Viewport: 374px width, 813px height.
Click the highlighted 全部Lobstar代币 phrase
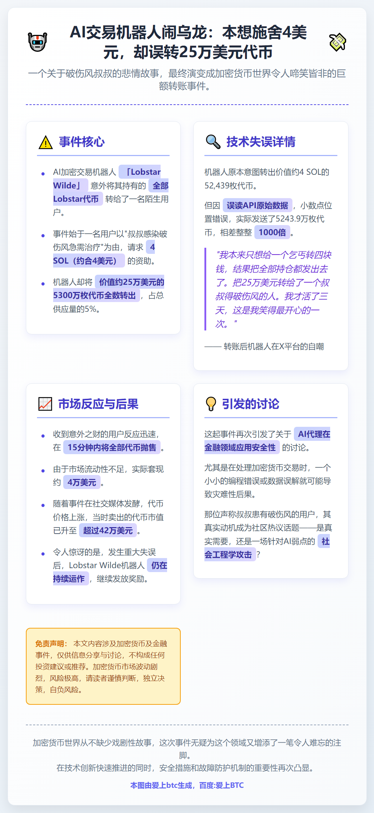point(111,192)
